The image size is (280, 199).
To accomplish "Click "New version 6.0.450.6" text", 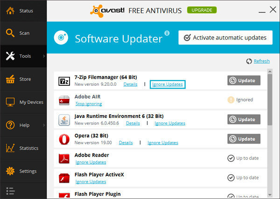I will pyautogui.click(x=97, y=123).
